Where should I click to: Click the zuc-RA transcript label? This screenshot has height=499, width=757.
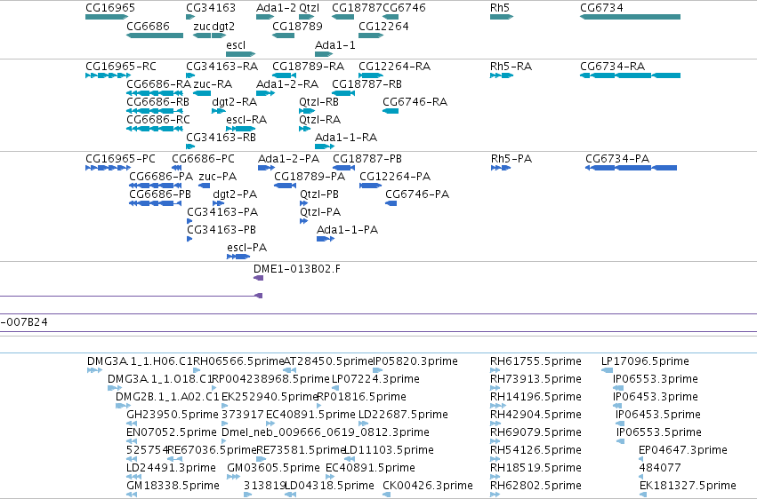(213, 84)
